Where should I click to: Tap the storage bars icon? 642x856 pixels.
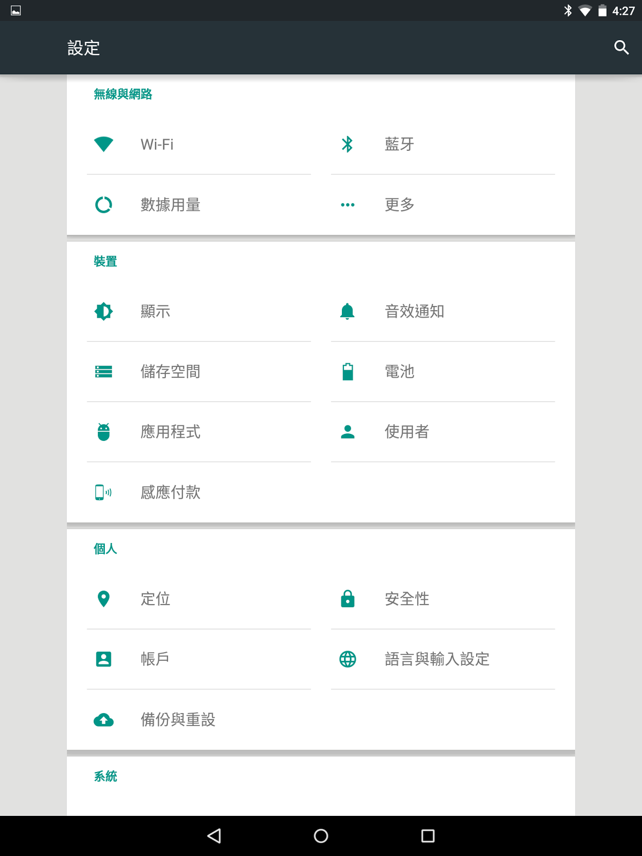[104, 371]
